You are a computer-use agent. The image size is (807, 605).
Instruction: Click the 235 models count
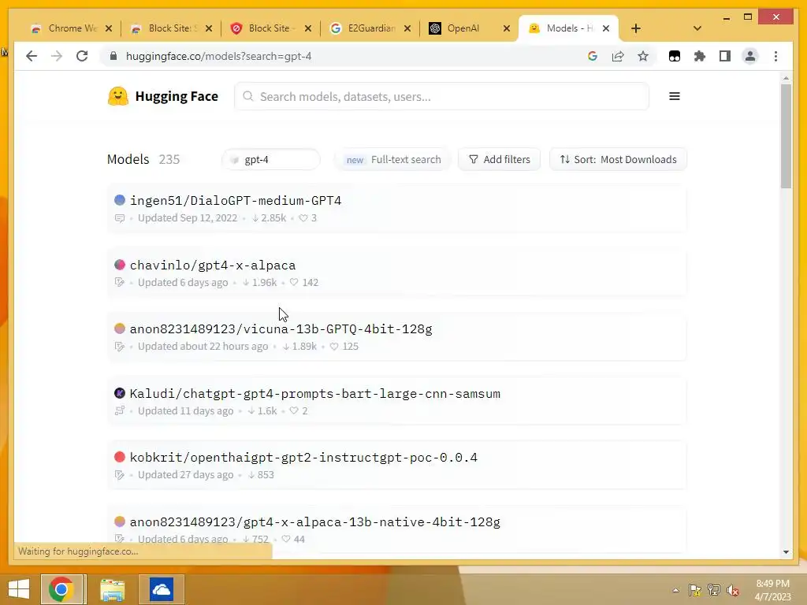[169, 159]
